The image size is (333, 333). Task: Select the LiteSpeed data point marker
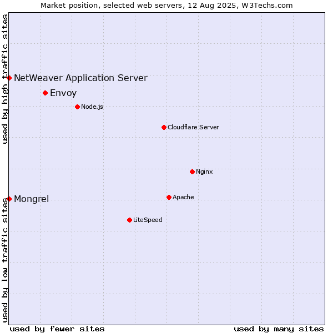[130, 220]
